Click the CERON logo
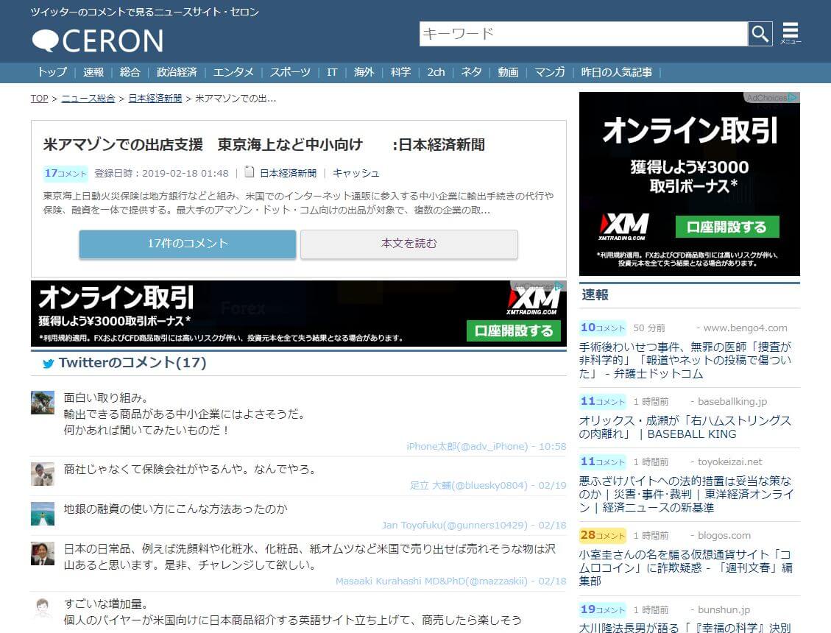831x633 pixels. click(x=97, y=40)
